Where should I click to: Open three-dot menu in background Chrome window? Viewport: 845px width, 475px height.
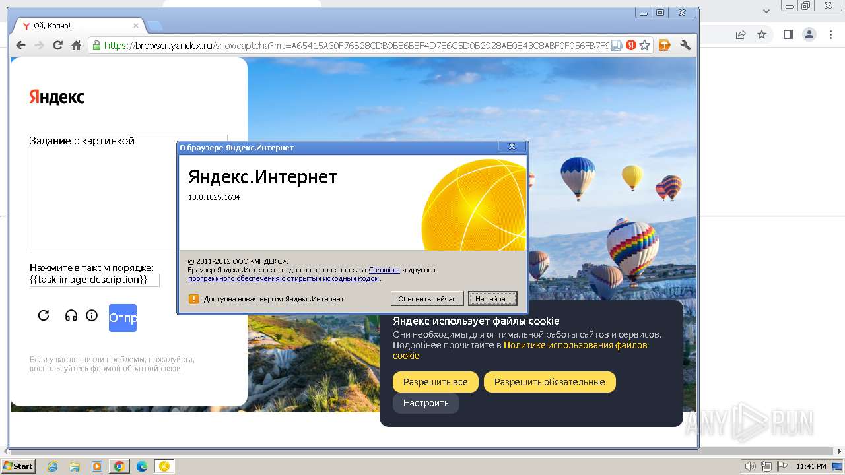[x=832, y=34]
